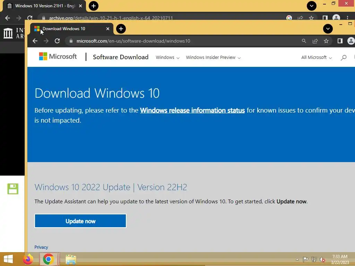355x266 pixels.
Task: Close the Download Windows 10 tab
Action: pos(108,29)
